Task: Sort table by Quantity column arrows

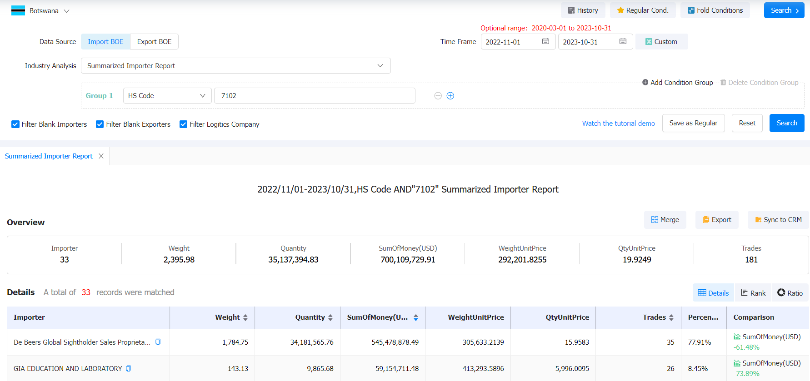Action: (330, 318)
